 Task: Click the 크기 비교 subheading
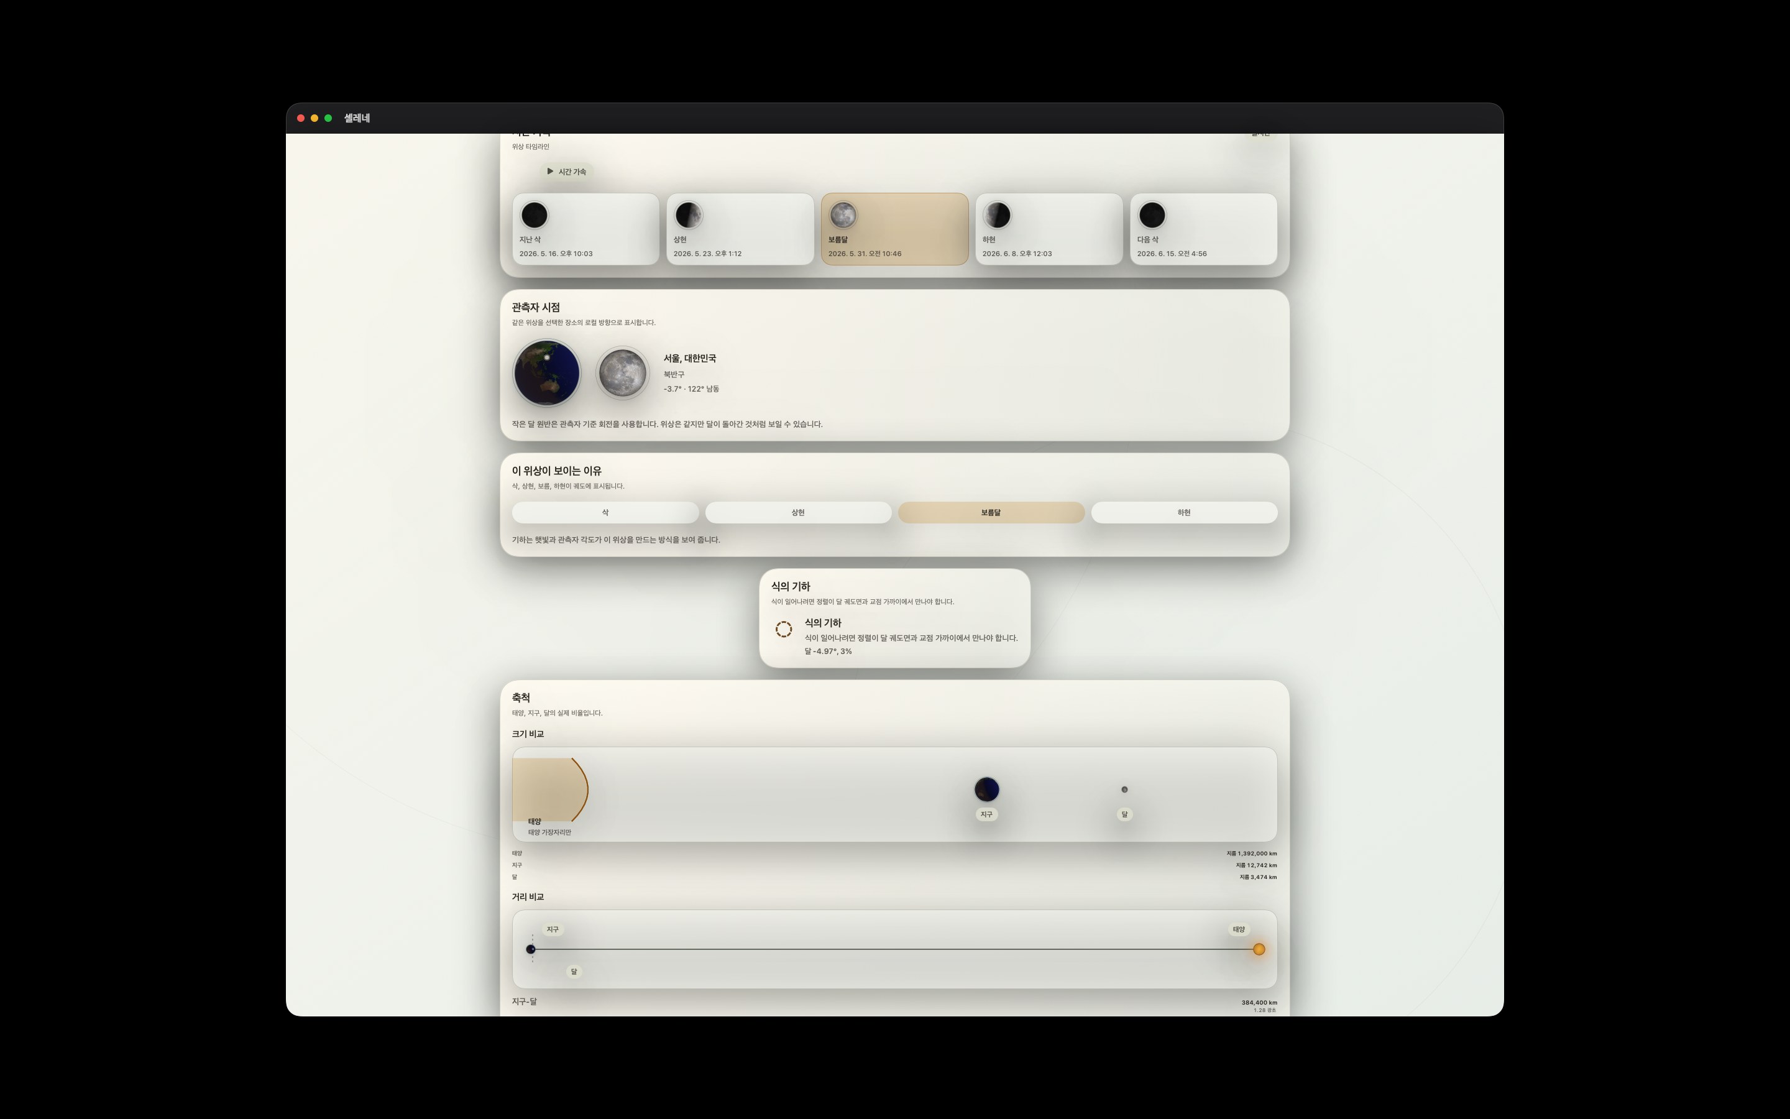click(528, 734)
